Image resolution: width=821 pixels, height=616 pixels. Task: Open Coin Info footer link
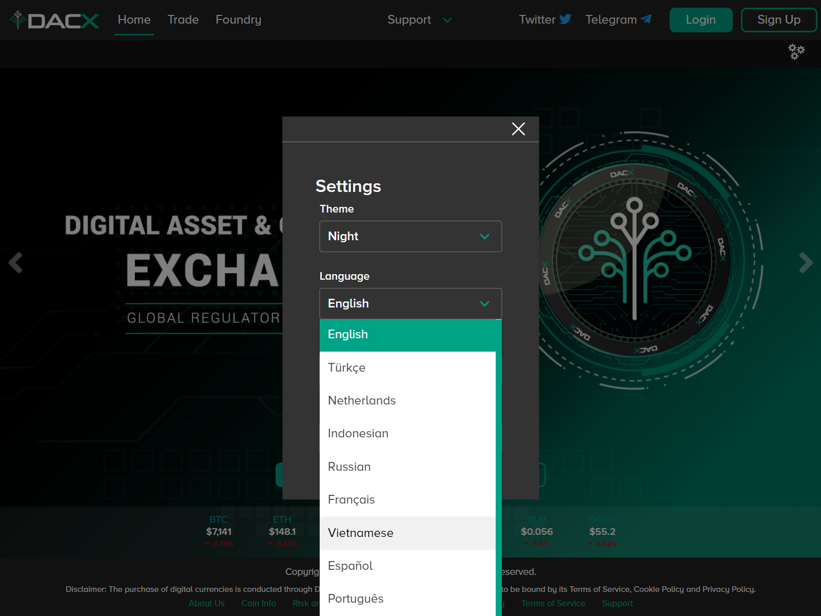(259, 603)
